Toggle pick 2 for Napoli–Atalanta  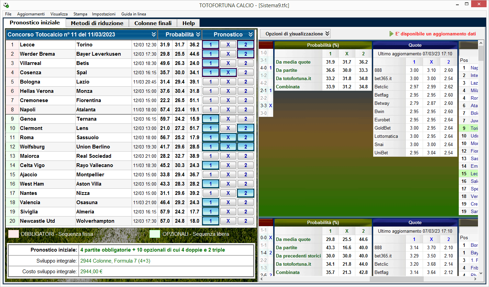pyautogui.click(x=246, y=110)
